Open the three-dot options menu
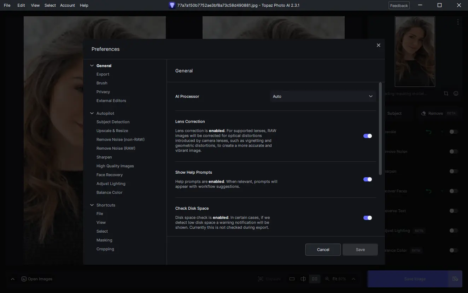The height and width of the screenshot is (293, 468). pos(458,22)
